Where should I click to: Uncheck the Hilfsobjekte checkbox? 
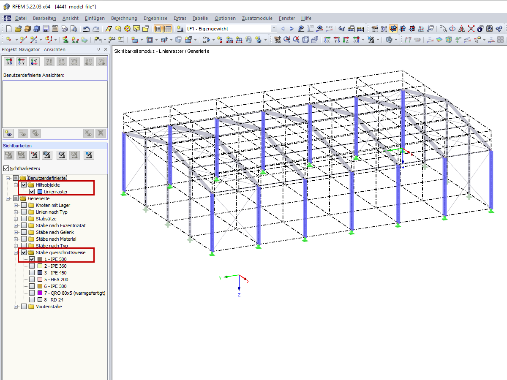pos(24,185)
